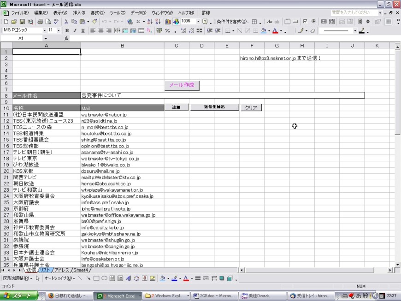Toggle center alignment
This screenshot has height=301, width=401.
(x=101, y=31)
